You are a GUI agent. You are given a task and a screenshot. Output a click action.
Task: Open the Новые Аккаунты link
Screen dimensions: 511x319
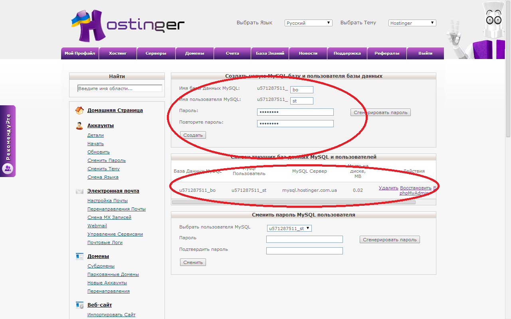107,283
